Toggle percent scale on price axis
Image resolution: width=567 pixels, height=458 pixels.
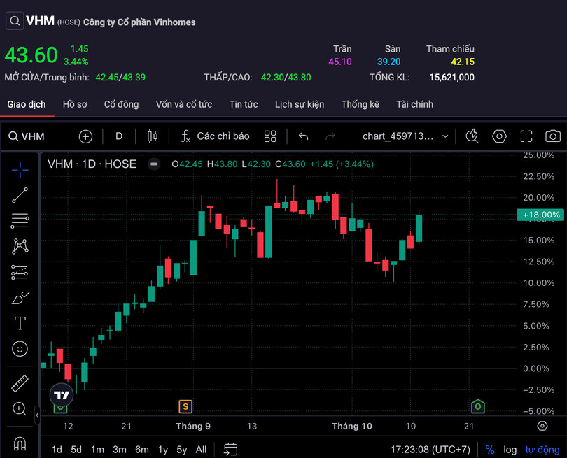click(490, 449)
